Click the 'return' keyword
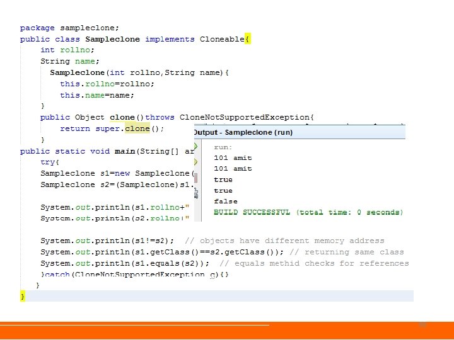The width and height of the screenshot is (454, 340). 75,128
